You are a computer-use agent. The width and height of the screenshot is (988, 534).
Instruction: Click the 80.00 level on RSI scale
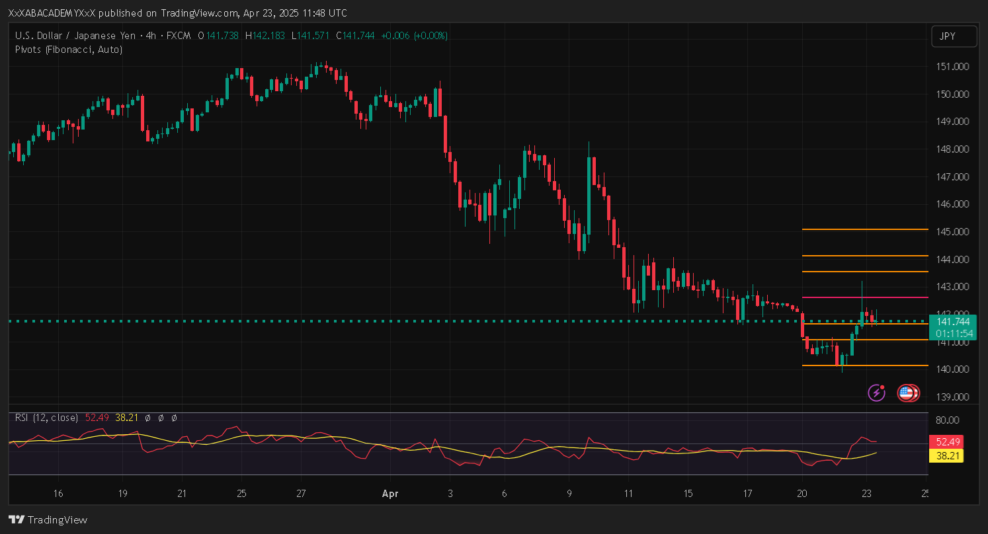click(948, 420)
